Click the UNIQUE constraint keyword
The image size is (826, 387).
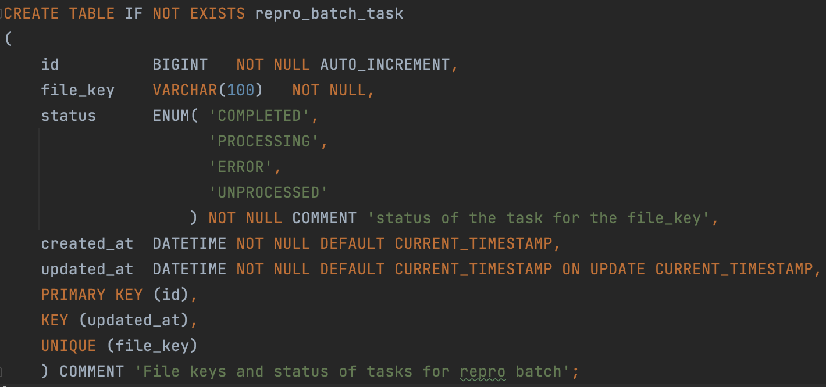68,346
